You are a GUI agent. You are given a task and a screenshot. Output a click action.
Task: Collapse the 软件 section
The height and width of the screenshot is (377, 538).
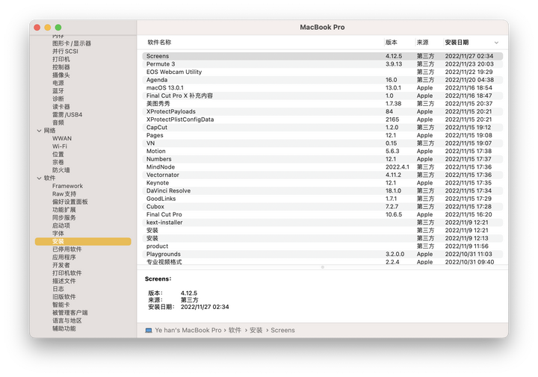(39, 178)
